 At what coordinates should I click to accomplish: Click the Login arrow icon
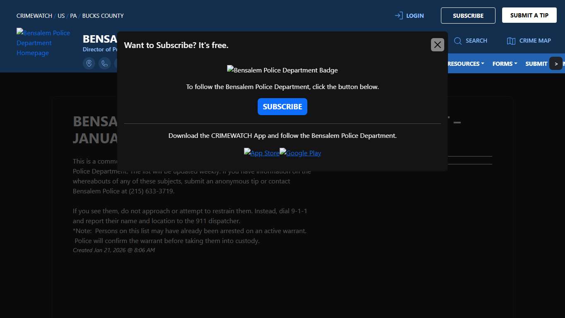pos(399,16)
